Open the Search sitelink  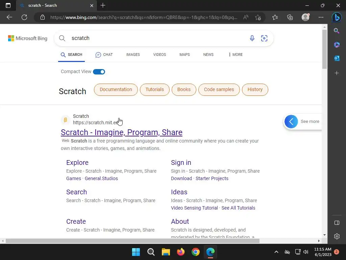pyautogui.click(x=77, y=192)
